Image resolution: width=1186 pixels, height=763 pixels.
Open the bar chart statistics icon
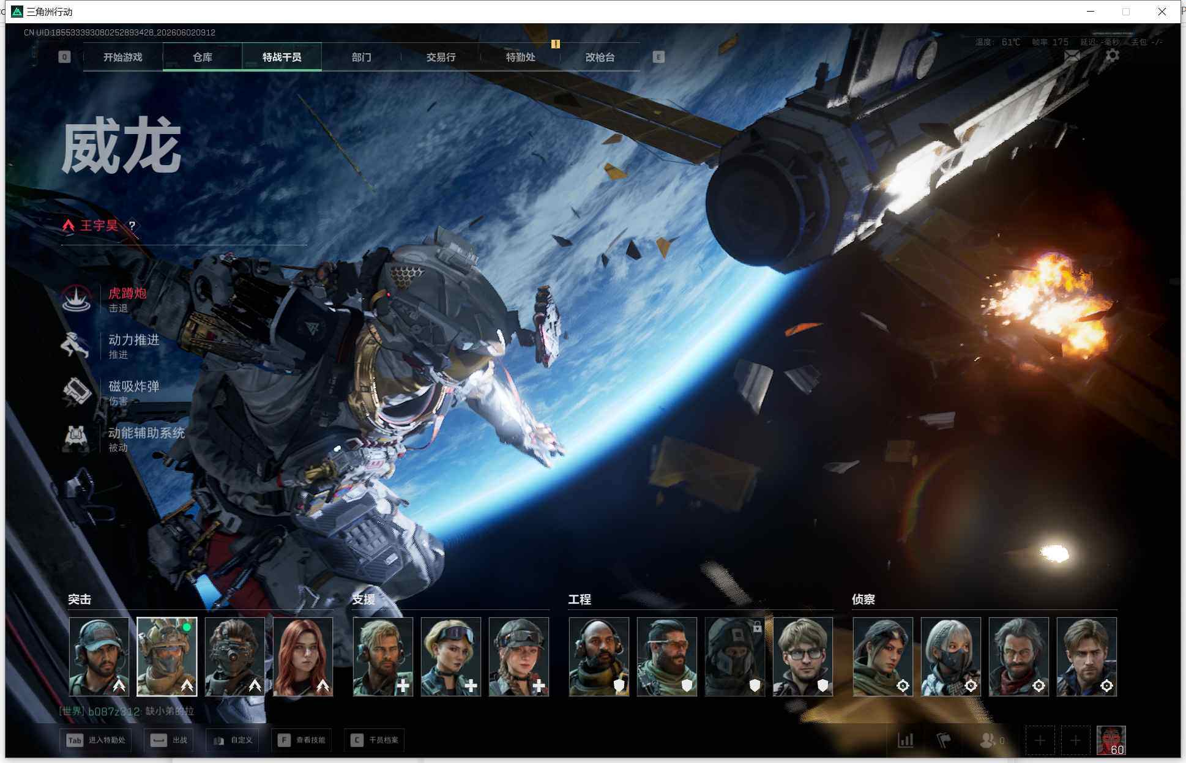click(x=906, y=740)
